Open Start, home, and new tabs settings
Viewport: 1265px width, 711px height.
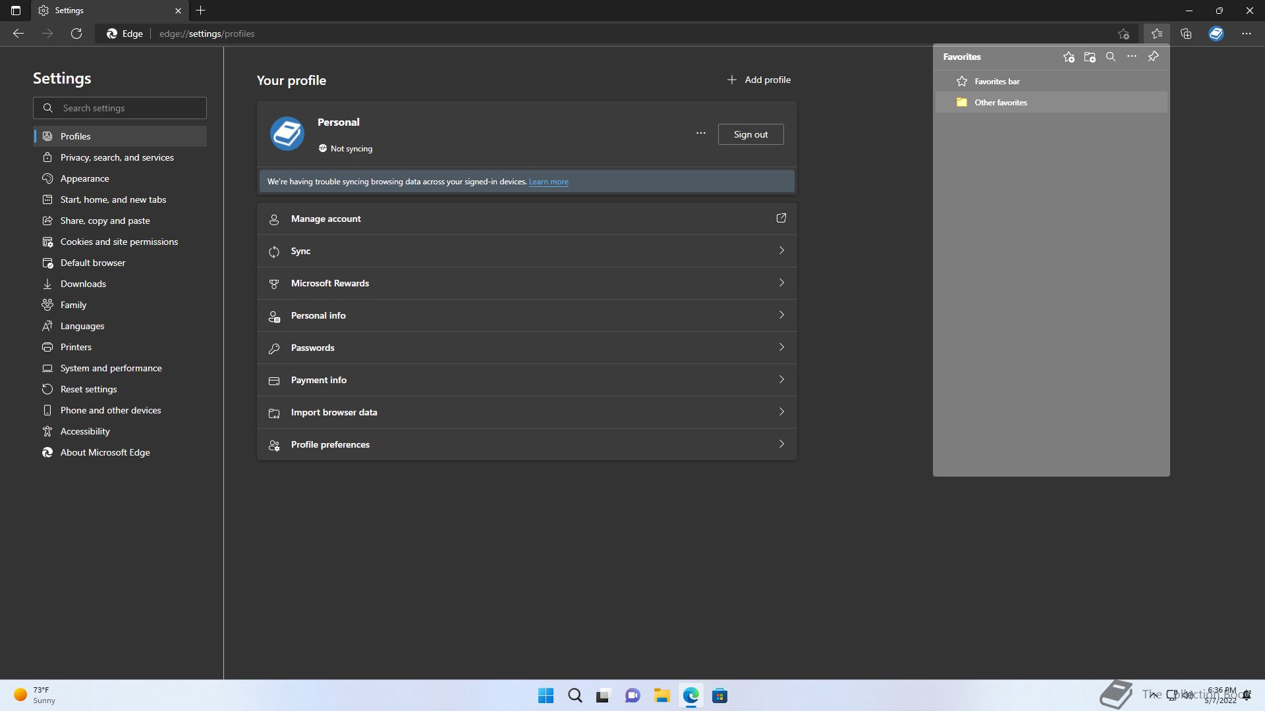(120, 199)
